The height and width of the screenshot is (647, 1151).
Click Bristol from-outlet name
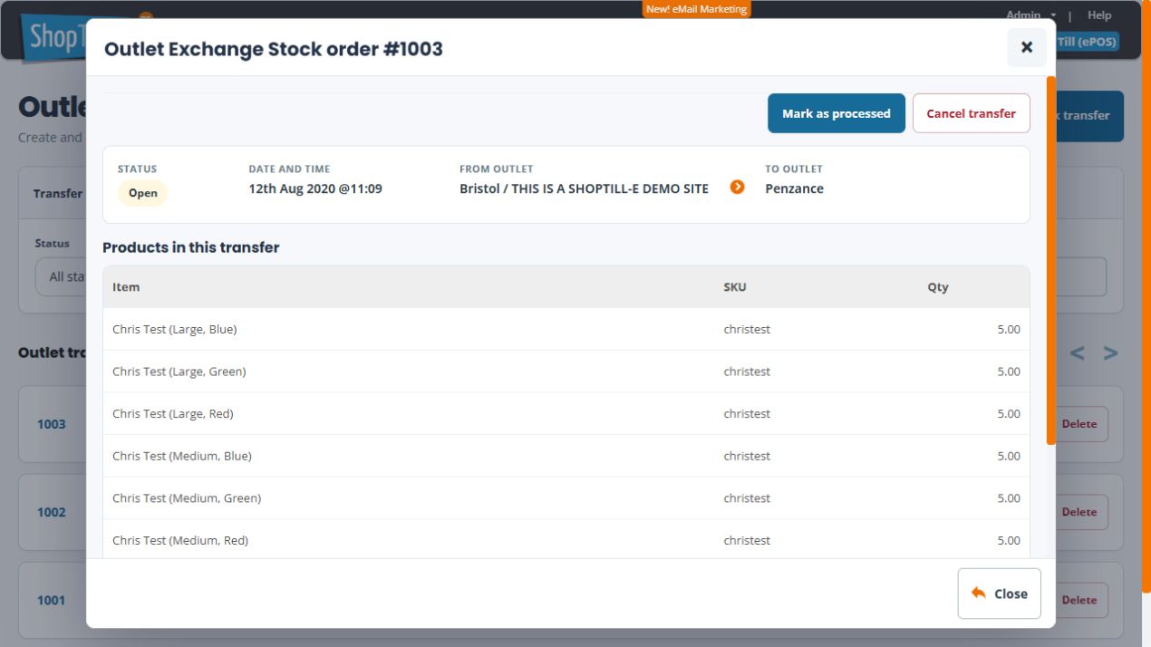(x=585, y=188)
